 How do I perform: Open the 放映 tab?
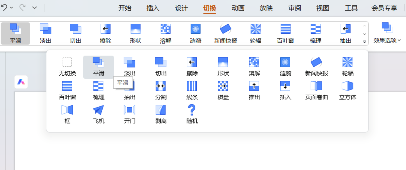[266, 8]
